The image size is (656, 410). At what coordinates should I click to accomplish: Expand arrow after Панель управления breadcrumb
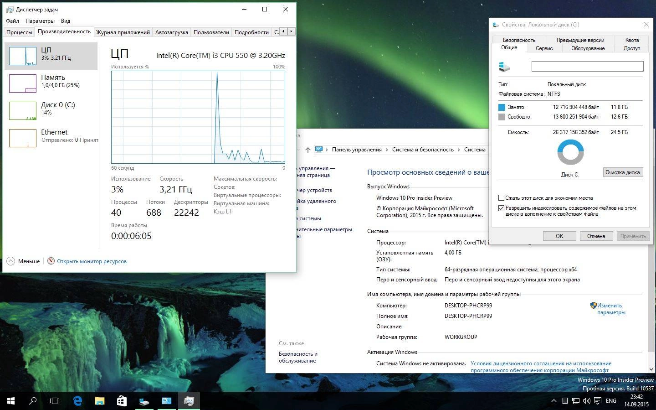click(387, 150)
